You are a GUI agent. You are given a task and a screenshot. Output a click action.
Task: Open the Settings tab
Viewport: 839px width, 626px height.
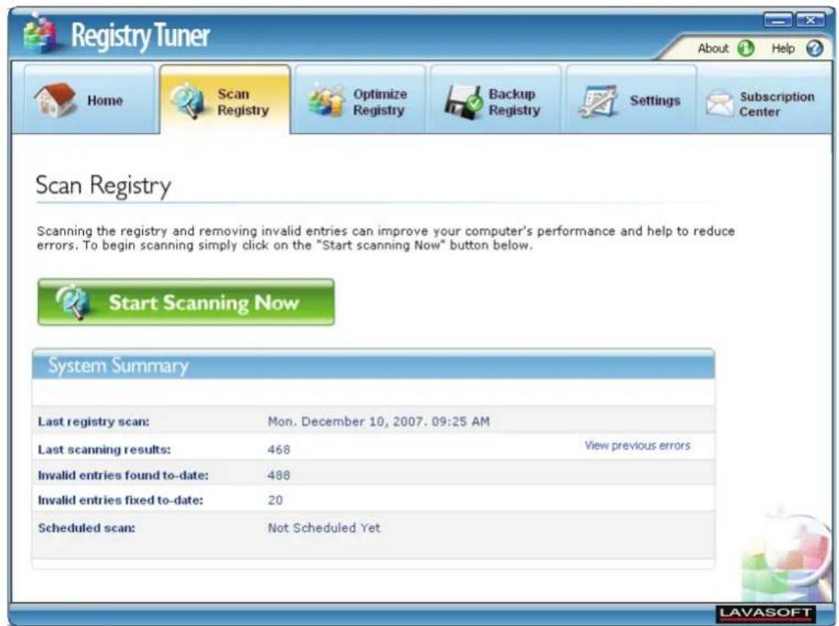pos(631,99)
